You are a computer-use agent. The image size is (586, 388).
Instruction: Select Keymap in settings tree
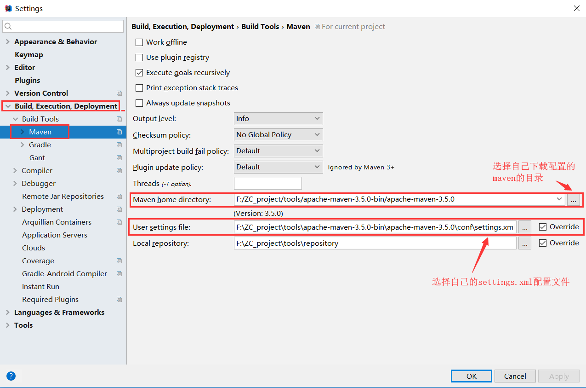pos(28,54)
